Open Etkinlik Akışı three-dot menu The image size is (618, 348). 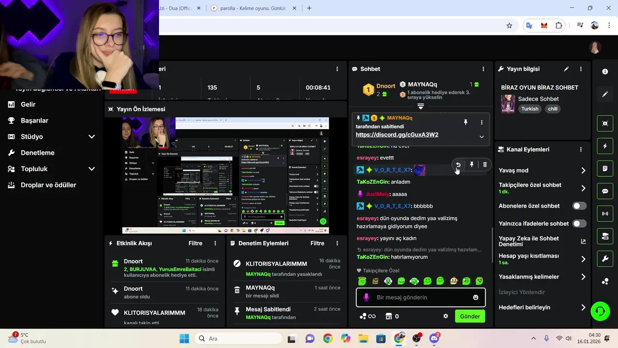click(x=215, y=243)
